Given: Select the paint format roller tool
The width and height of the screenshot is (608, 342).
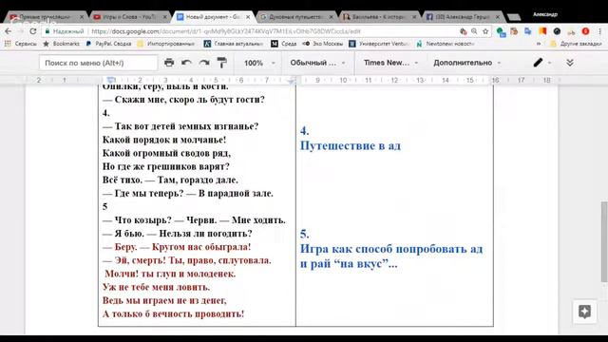Looking at the screenshot, I should click(221, 63).
